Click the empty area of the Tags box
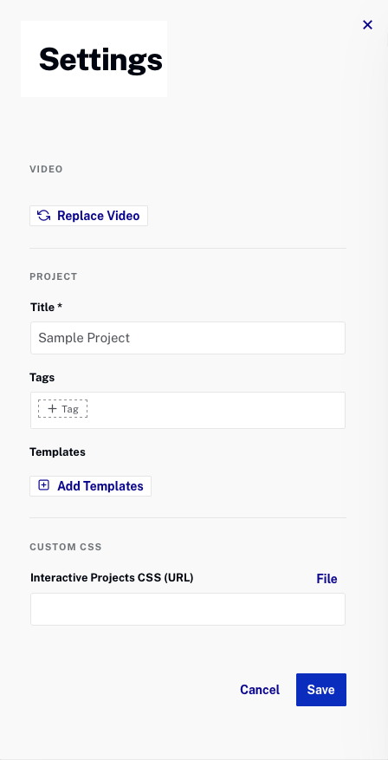 click(216, 410)
